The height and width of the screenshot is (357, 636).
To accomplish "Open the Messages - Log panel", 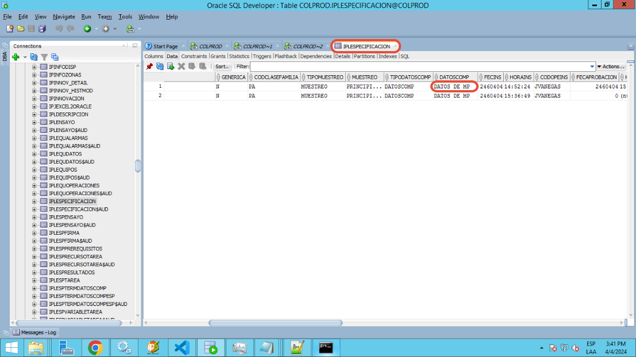I will 34,332.
